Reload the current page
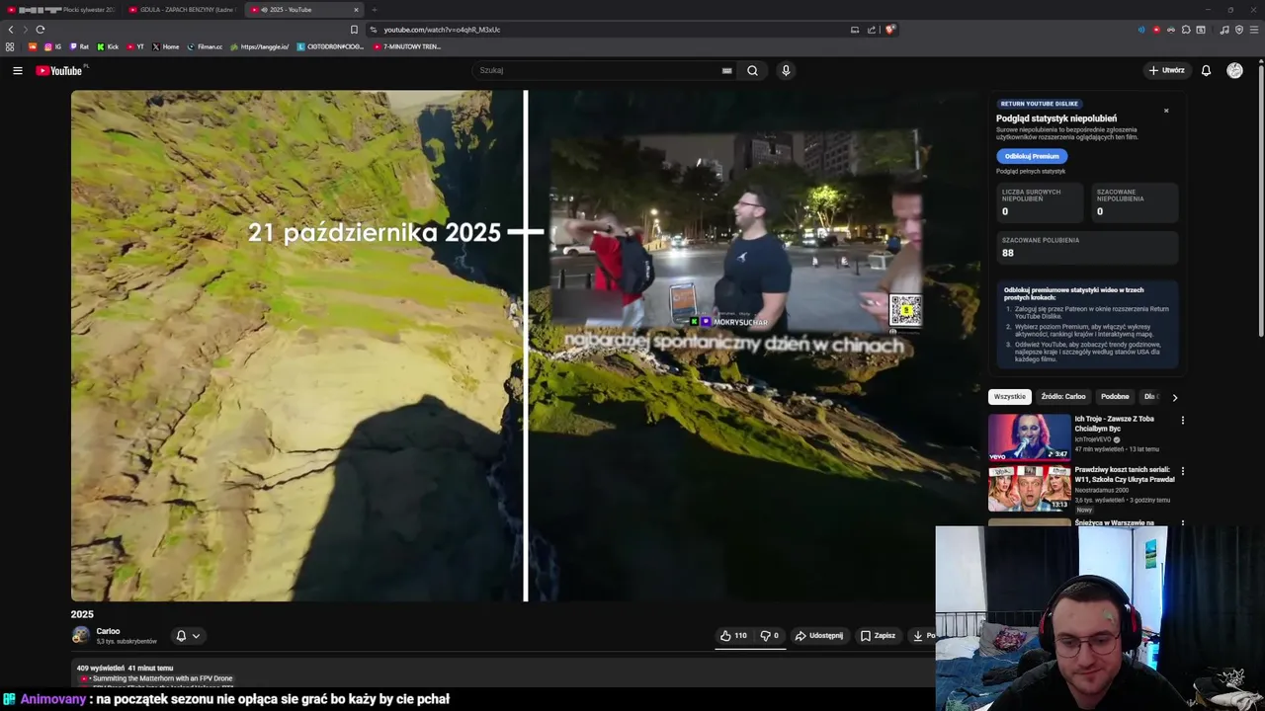Image resolution: width=1265 pixels, height=711 pixels. click(41, 30)
